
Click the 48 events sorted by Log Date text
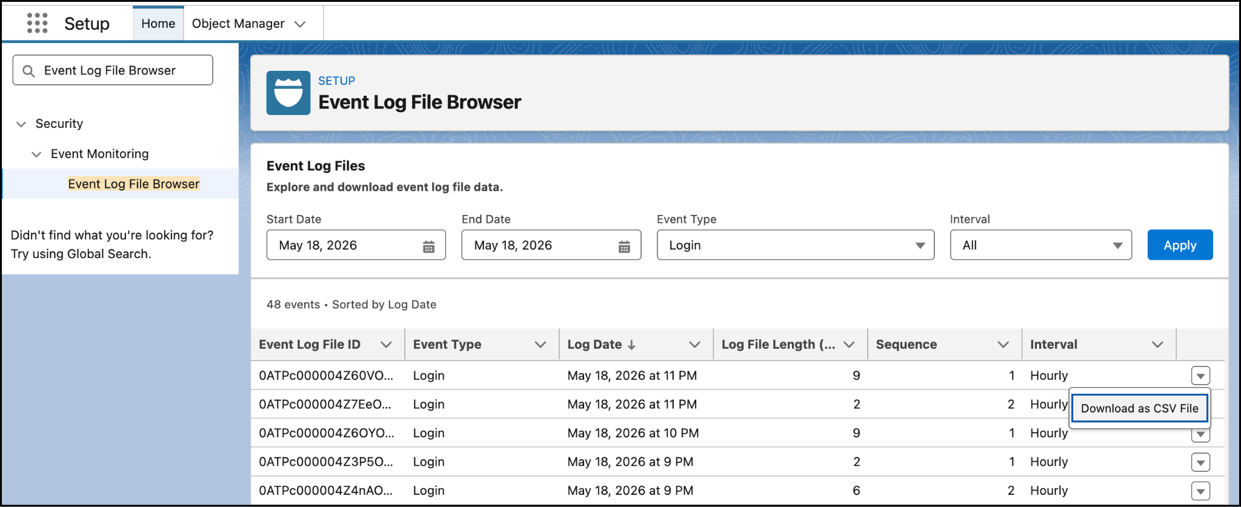pos(351,305)
